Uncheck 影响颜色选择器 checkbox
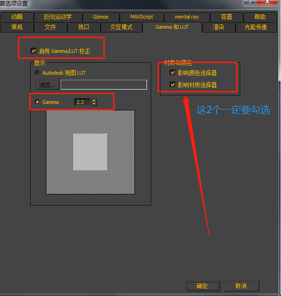Screen dimensions: 281x296 (172, 72)
